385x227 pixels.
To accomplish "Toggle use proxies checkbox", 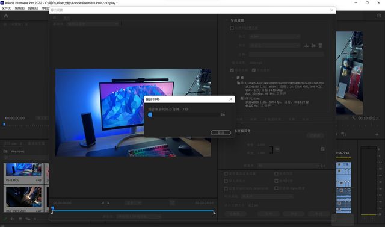I will (x=276, y=181).
